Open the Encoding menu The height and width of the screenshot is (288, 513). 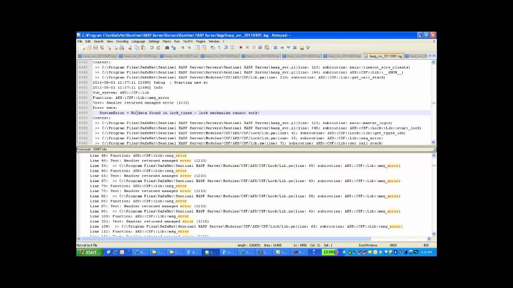tap(122, 41)
